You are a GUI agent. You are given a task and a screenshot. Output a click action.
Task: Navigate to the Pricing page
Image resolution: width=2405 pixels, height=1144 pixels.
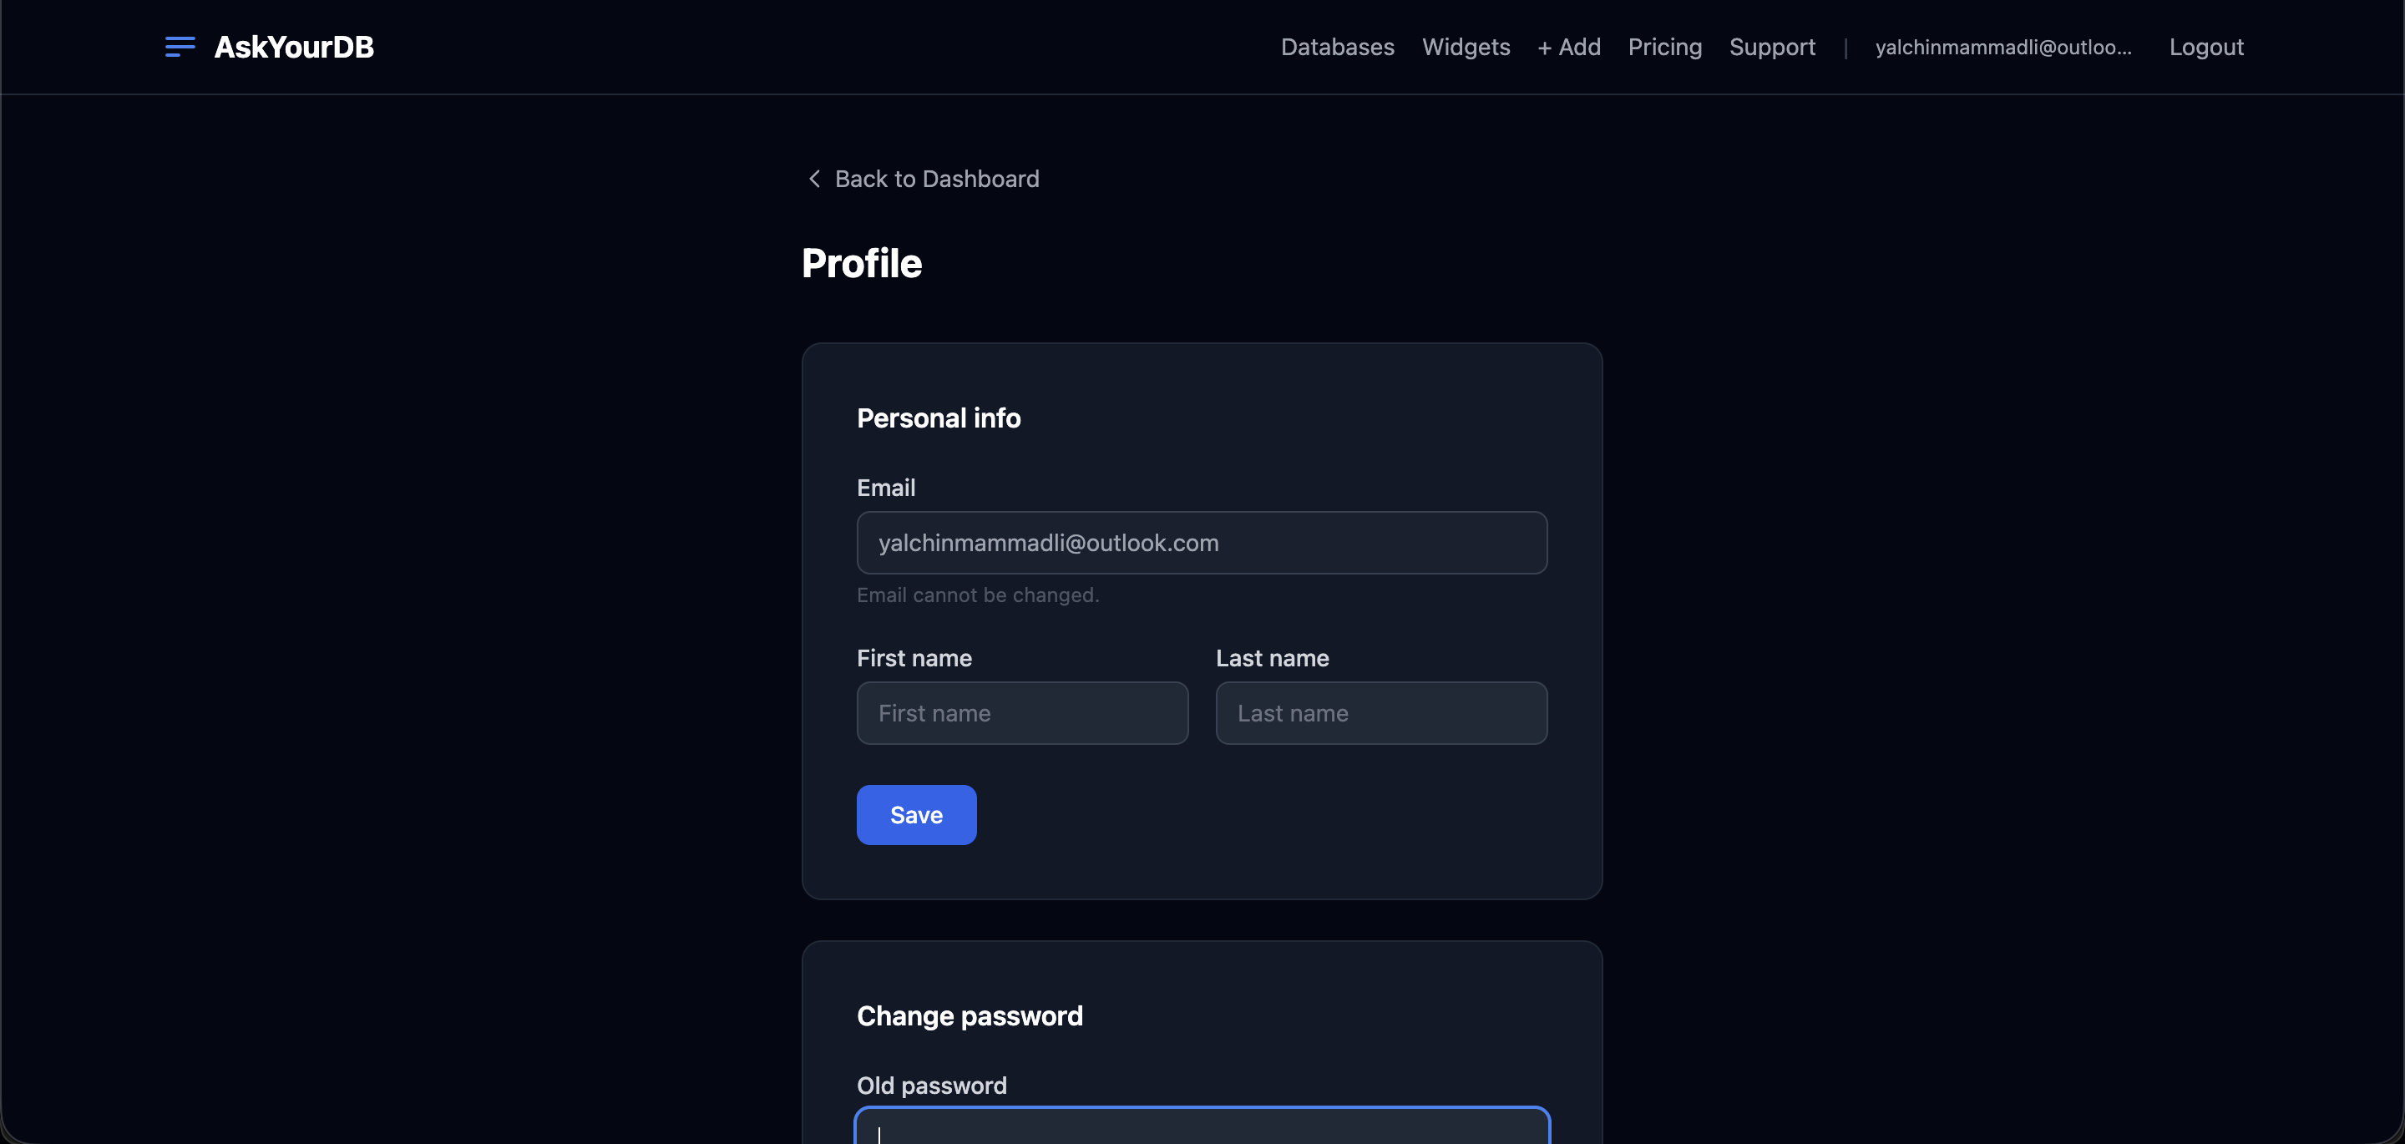1664,47
